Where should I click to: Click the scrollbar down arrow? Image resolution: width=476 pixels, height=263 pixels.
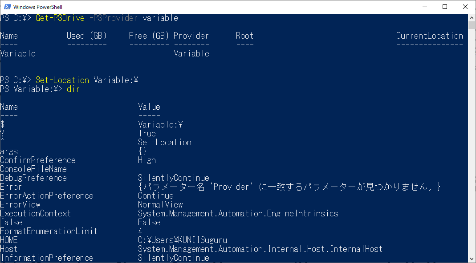[471, 258]
